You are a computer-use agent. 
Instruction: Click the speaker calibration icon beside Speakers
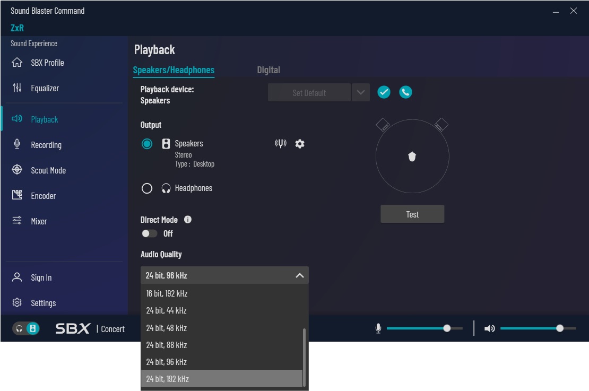(280, 144)
